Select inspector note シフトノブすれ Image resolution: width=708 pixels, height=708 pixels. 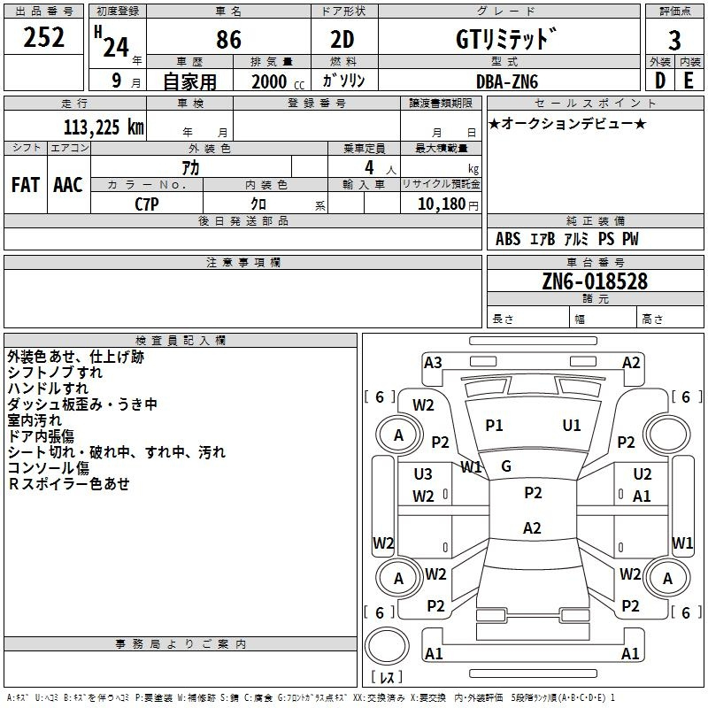tap(55, 373)
